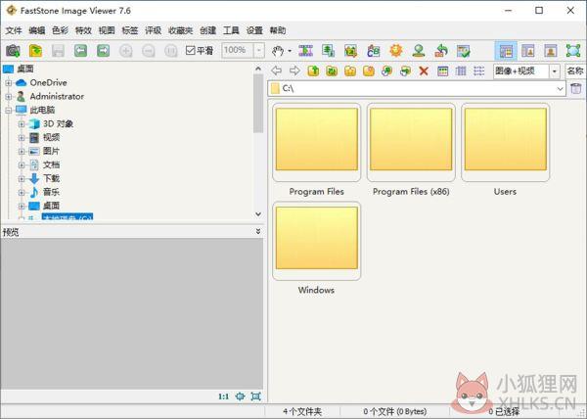Switch to the third layout view icon

coord(551,51)
